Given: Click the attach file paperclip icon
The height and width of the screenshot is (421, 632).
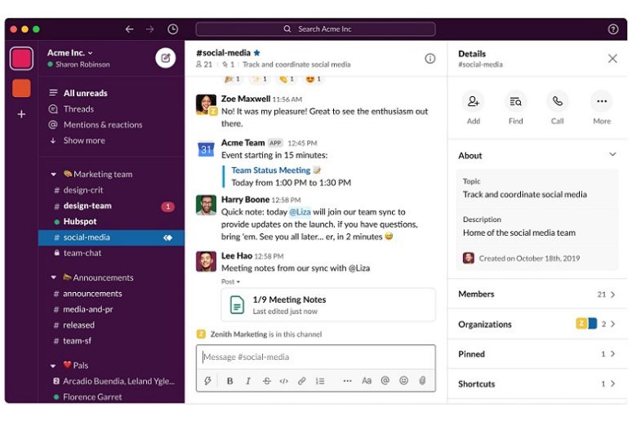Looking at the screenshot, I should click(422, 380).
